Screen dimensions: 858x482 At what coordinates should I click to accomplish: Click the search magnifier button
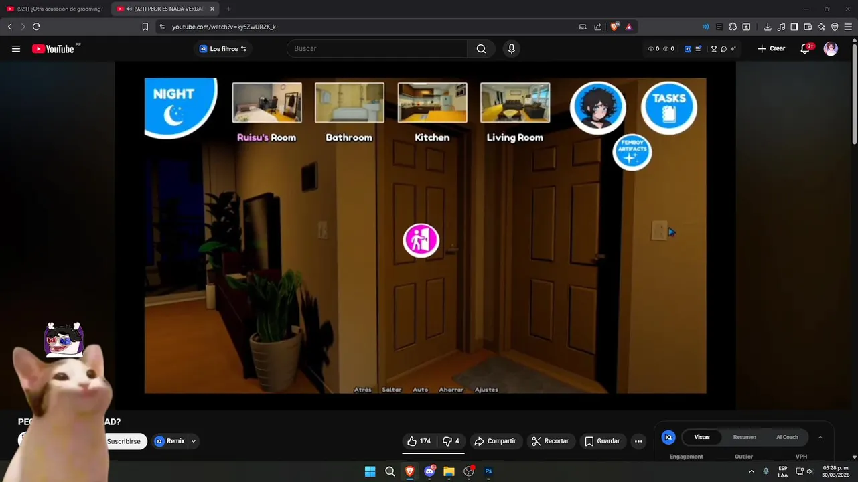[481, 48]
